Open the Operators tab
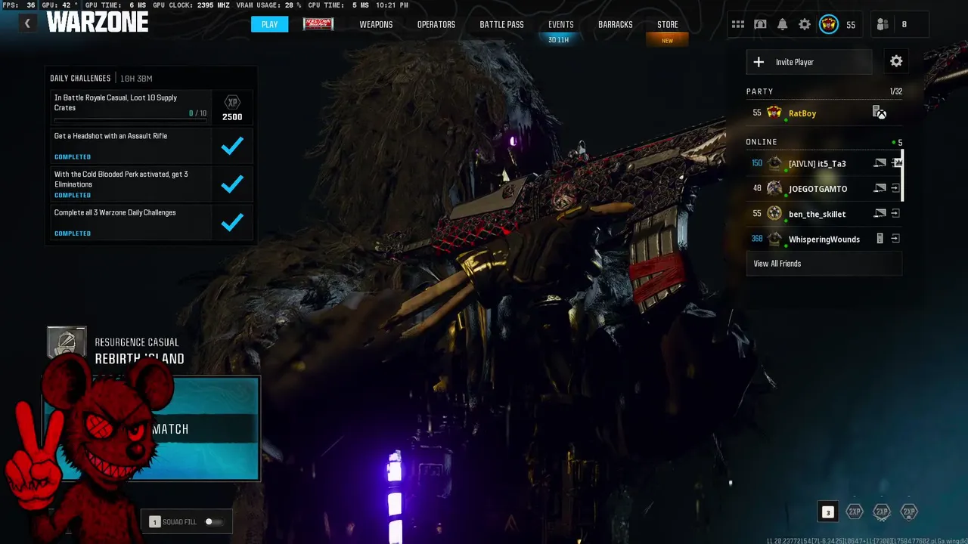Screen dimensions: 968x544 tap(436, 24)
